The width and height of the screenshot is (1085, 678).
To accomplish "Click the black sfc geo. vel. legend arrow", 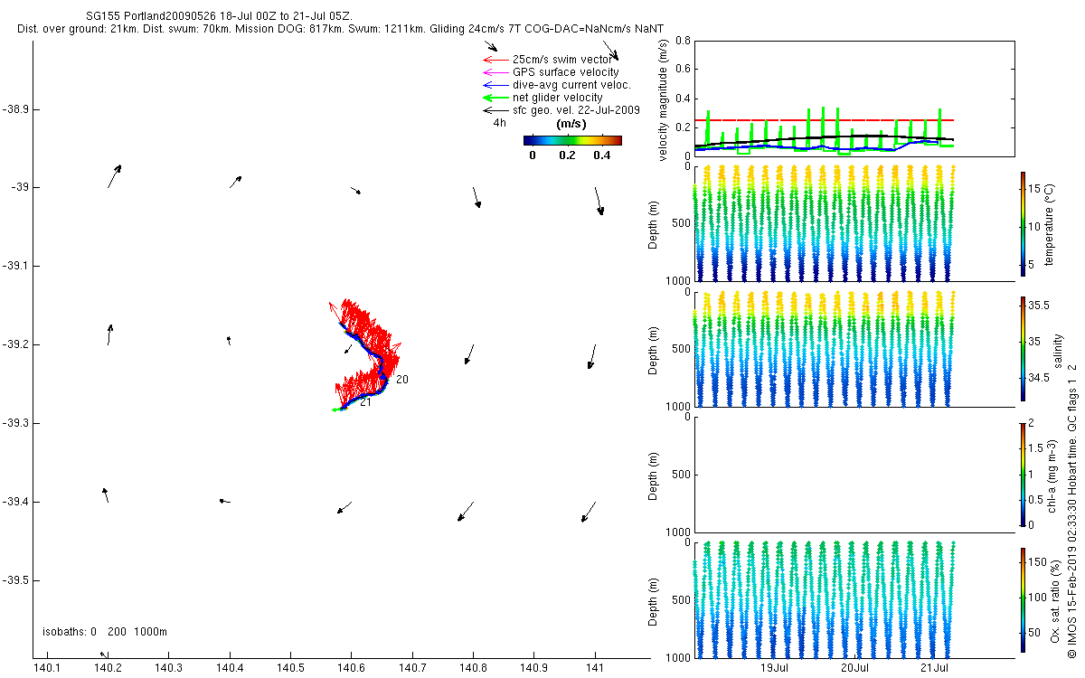I will [x=494, y=110].
